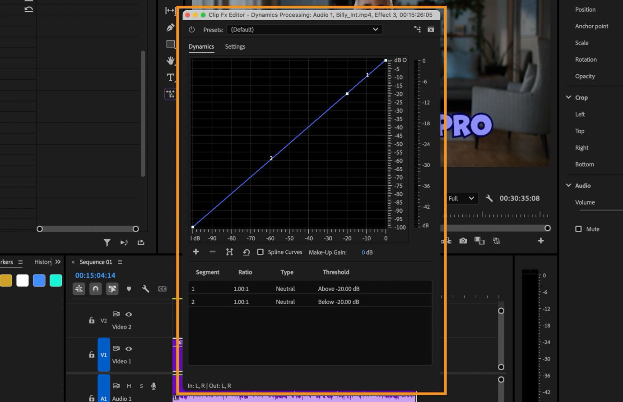Reset the dynamics curve using the revert icon

(x=246, y=252)
